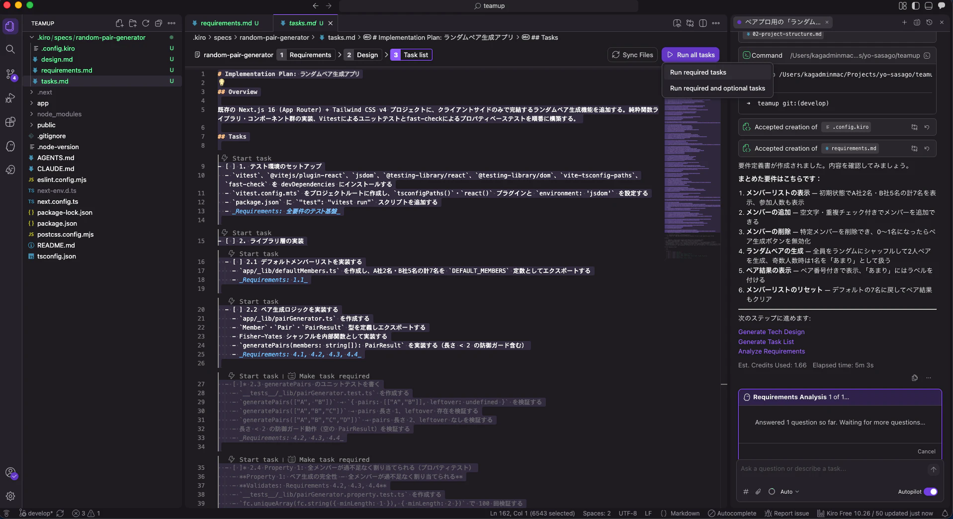Toggle the primary side bar layout

point(916,6)
